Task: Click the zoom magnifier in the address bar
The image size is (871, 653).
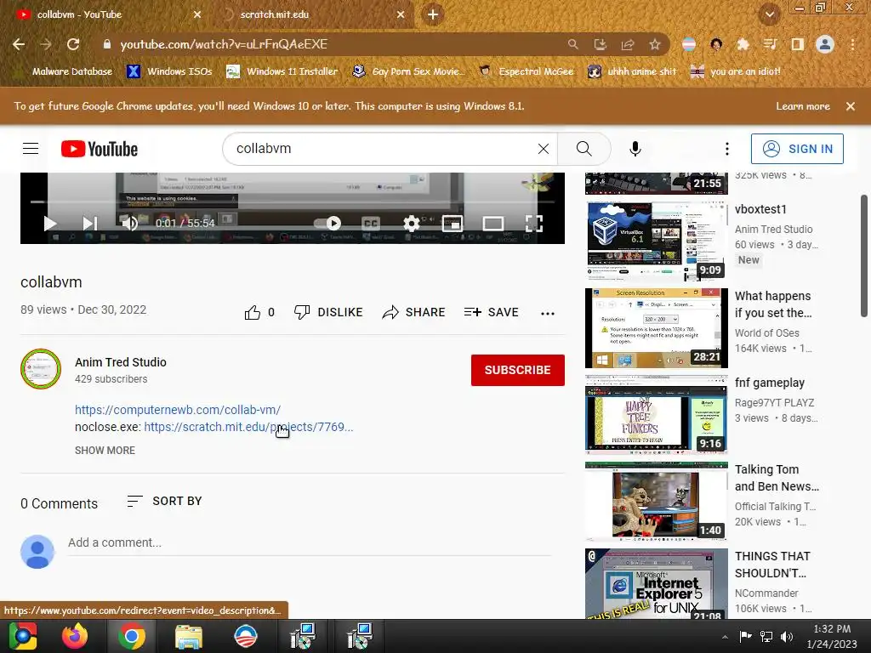Action: [x=572, y=44]
